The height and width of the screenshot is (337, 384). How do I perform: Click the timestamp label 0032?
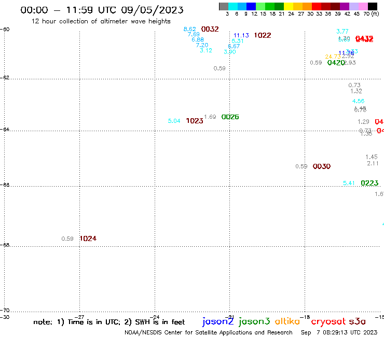click(210, 29)
